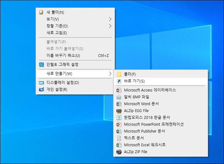
Task: Click the ALZip EGG file icon
Action: [x=119, y=111]
